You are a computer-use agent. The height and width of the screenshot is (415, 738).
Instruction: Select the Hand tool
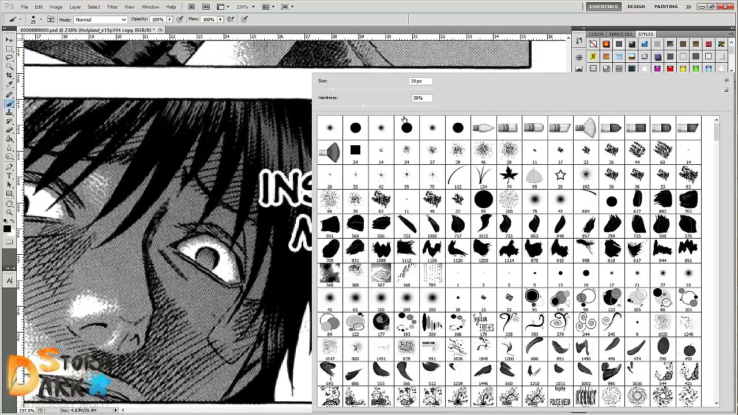coord(9,203)
